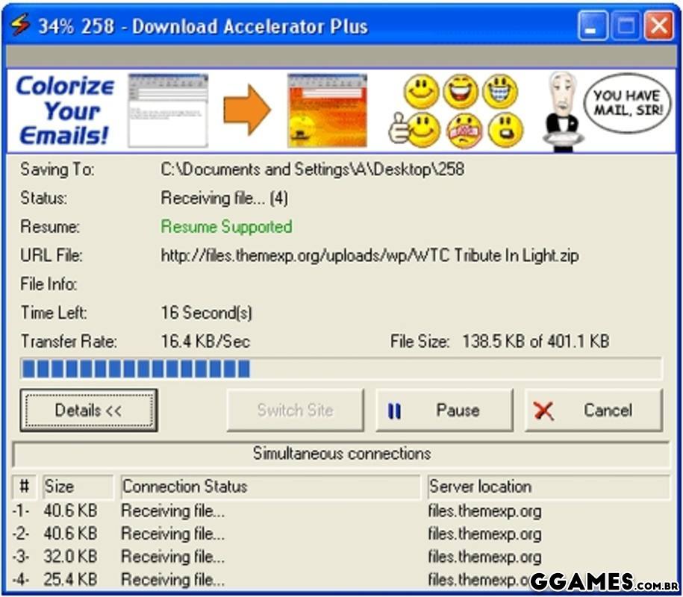
Task: Select connection row 1 with 40.6 KB
Action: (x=70, y=511)
